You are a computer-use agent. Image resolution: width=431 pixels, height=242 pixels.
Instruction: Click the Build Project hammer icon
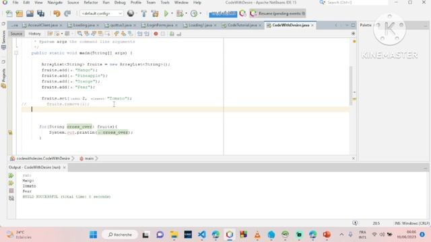pos(143,13)
